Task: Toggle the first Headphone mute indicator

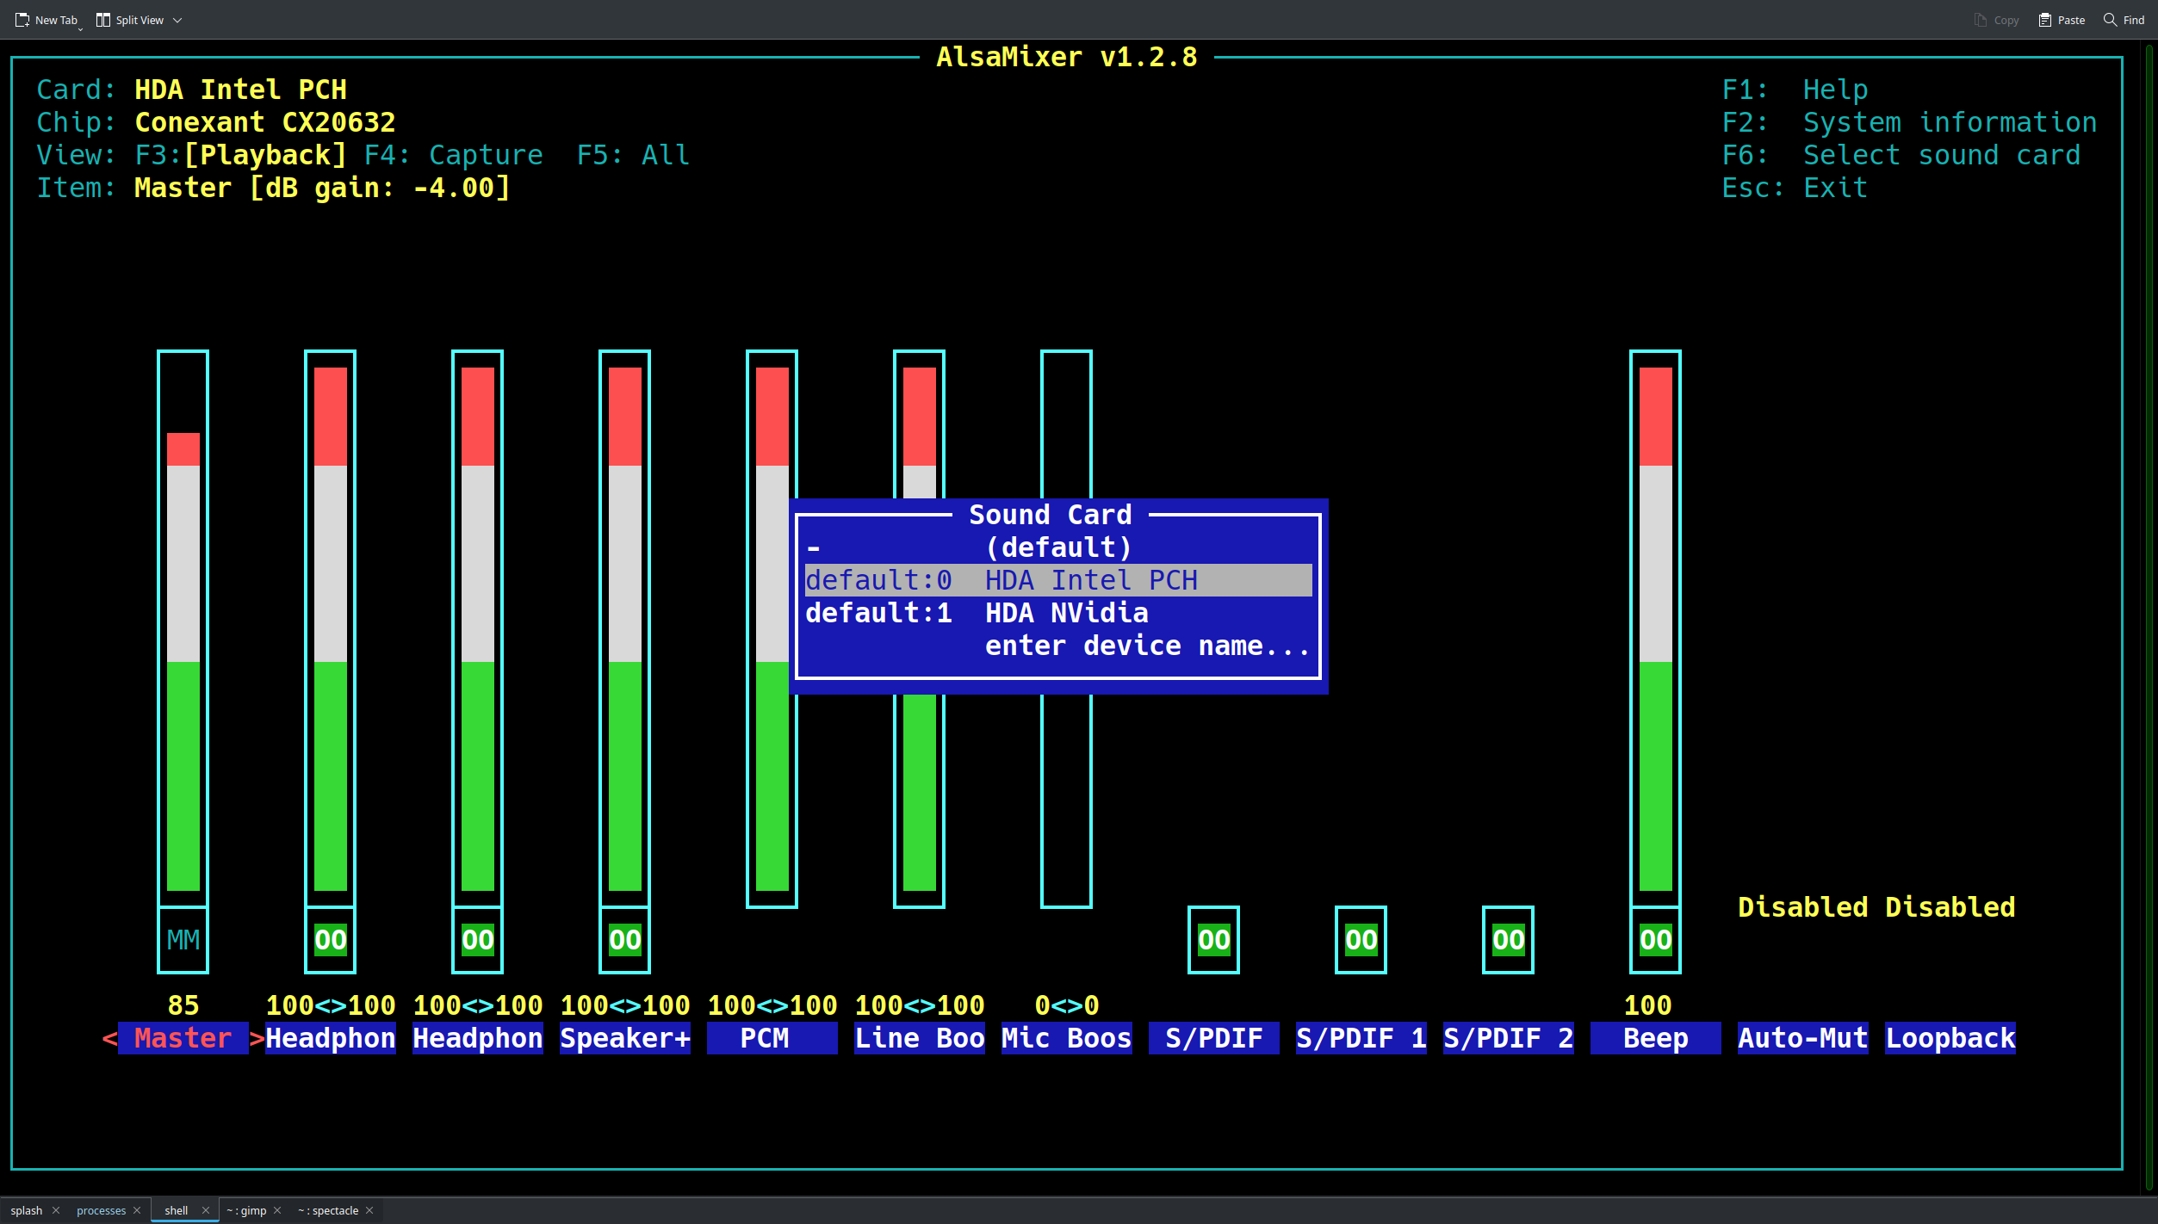Action: (x=331, y=940)
